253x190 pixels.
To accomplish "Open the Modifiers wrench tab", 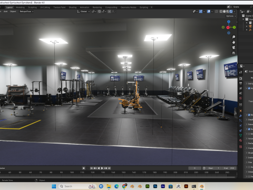I will [x=241, y=116].
